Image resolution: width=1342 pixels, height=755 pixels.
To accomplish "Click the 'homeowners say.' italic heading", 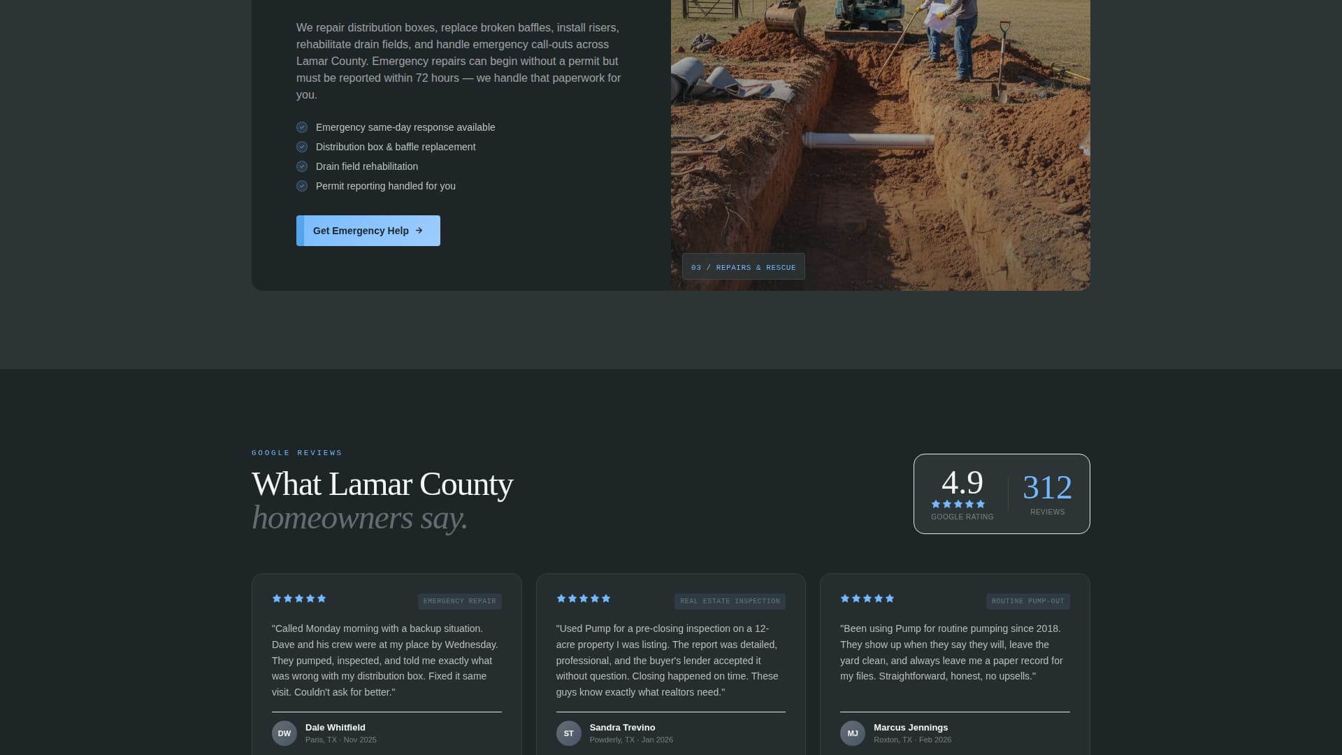I will click(x=359, y=518).
